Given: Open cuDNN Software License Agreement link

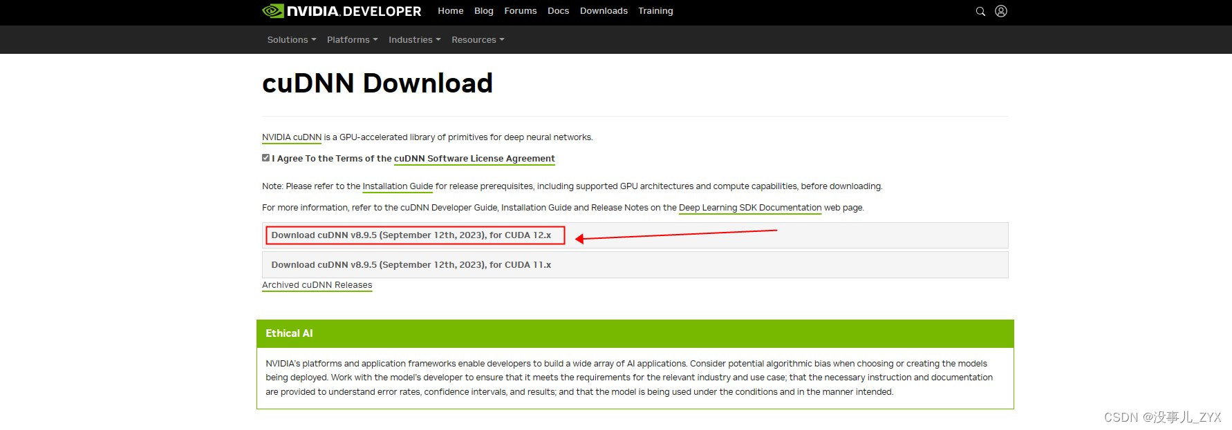Looking at the screenshot, I should 474,159.
